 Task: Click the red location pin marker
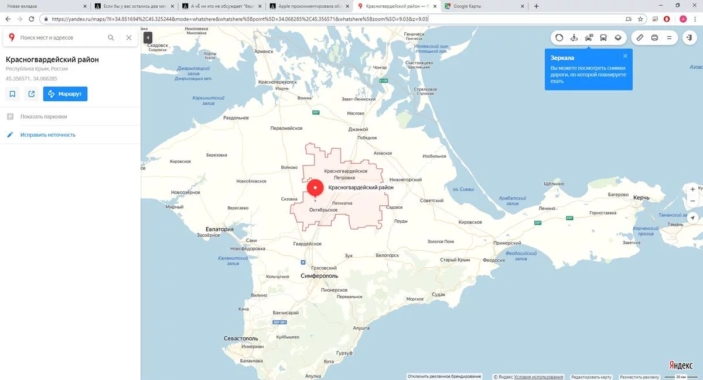click(x=315, y=189)
